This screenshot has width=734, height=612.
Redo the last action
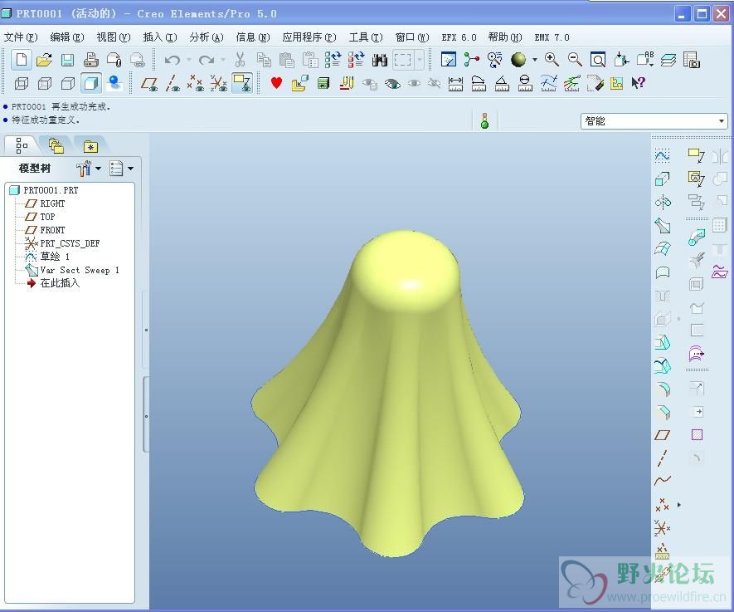coord(206,60)
